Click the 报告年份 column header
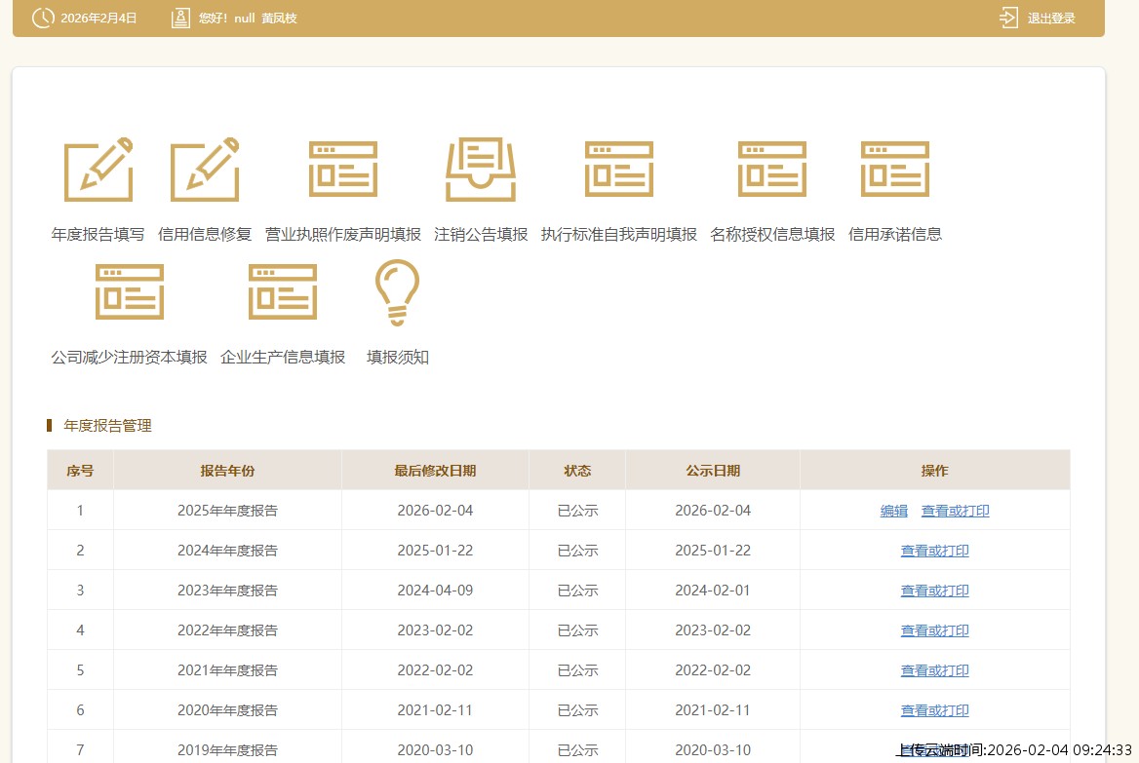The height and width of the screenshot is (763, 1139). 227,471
